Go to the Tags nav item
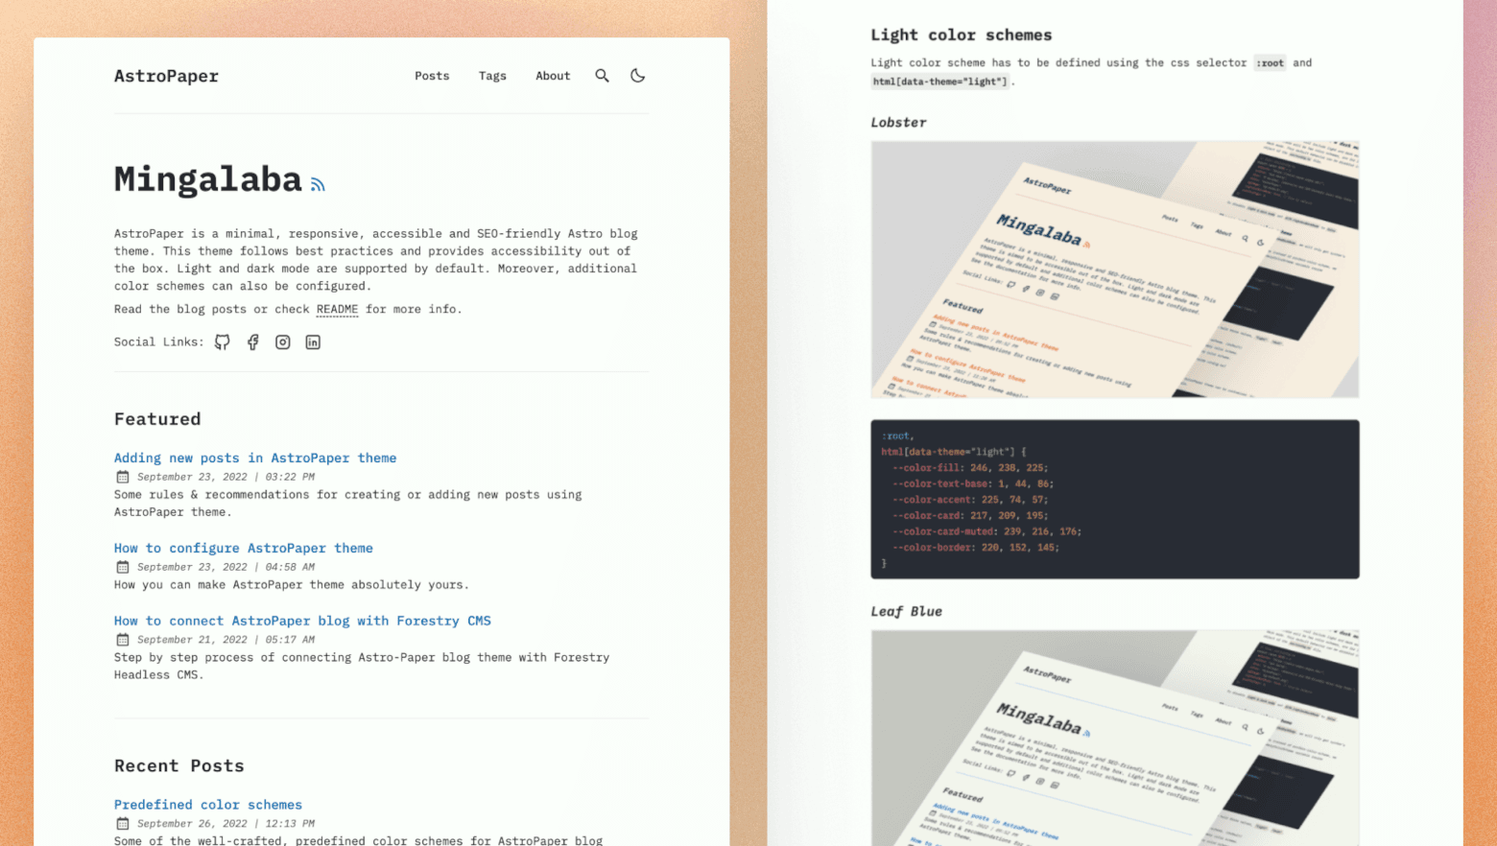 (492, 76)
